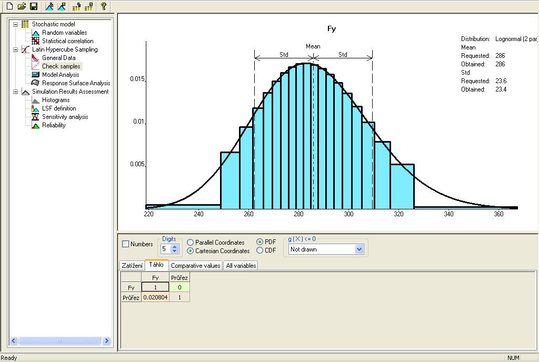Open LSF definition via its icon
539x362 pixels.
click(35, 108)
